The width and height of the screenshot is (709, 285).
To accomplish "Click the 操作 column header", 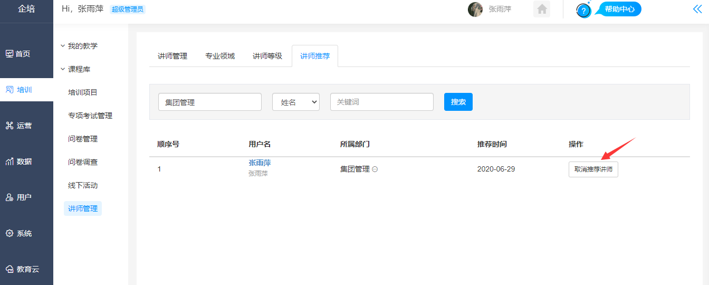I will click(576, 144).
